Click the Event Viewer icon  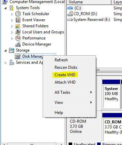[x=18, y=20]
